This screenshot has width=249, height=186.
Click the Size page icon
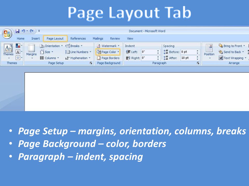(42, 52)
